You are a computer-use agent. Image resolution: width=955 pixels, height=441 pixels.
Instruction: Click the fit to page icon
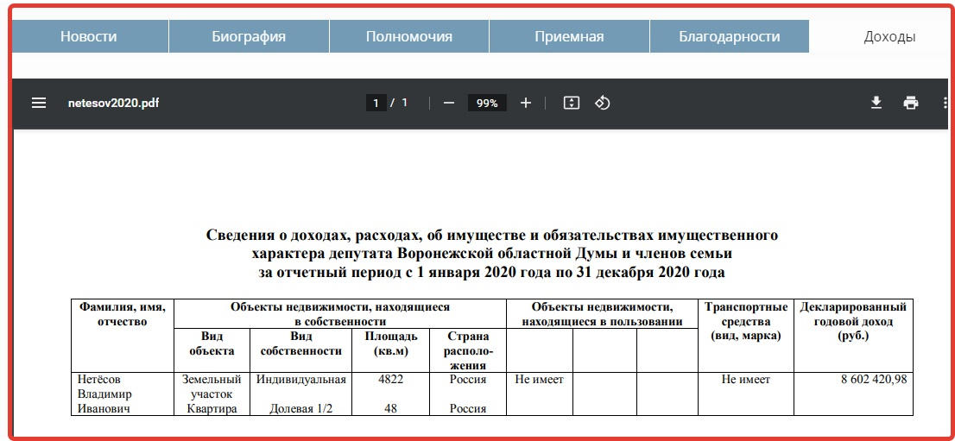coord(571,103)
